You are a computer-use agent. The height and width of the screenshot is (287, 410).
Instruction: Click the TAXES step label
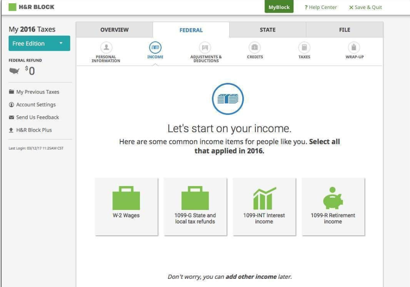tap(304, 57)
